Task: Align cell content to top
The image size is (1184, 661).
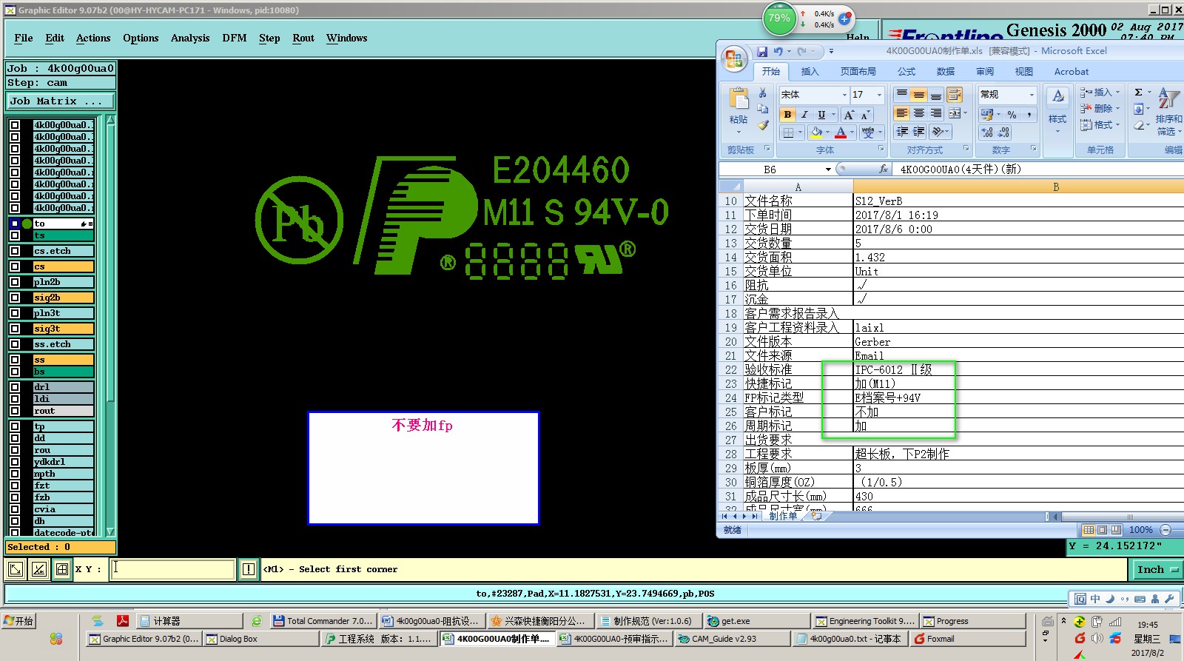Action: [x=901, y=95]
